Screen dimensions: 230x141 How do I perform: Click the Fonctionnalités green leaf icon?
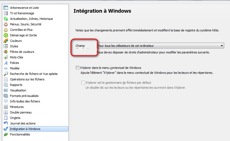coord(6,134)
